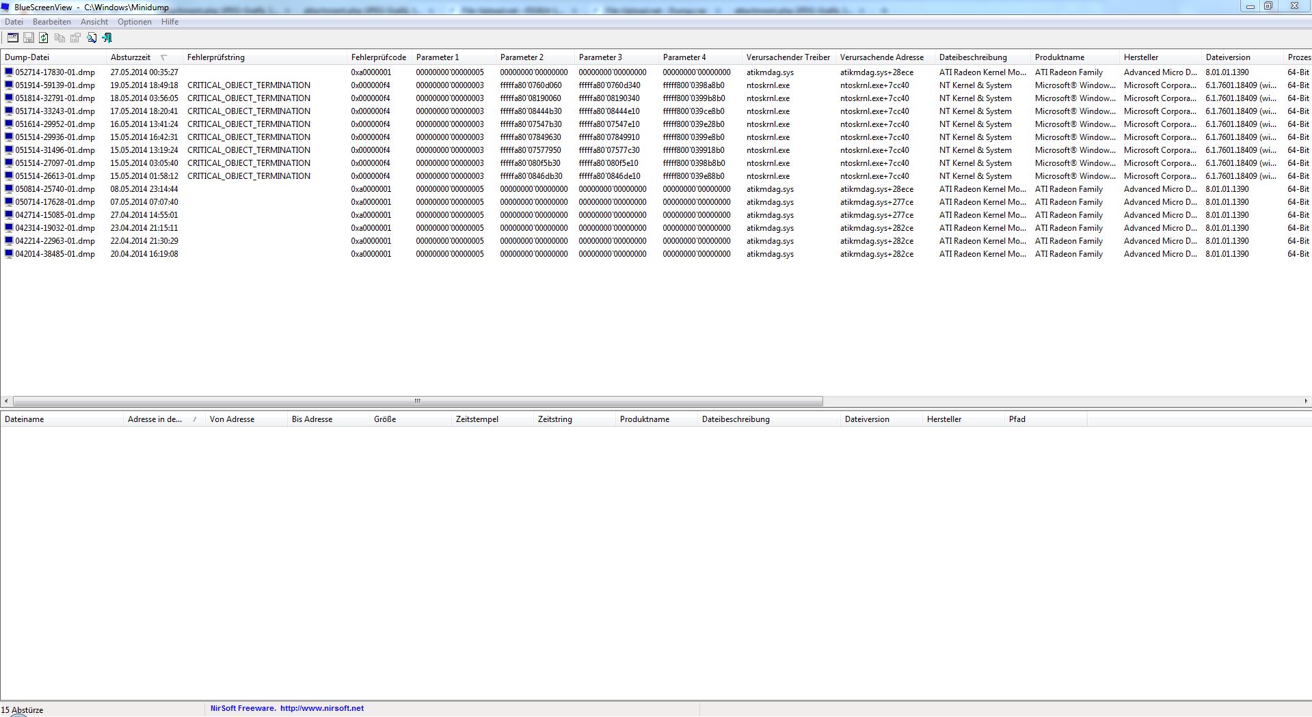The height and width of the screenshot is (717, 1312).
Task: Click atikmdag.sys+28ece in the 08.05.2014 row
Action: click(876, 188)
